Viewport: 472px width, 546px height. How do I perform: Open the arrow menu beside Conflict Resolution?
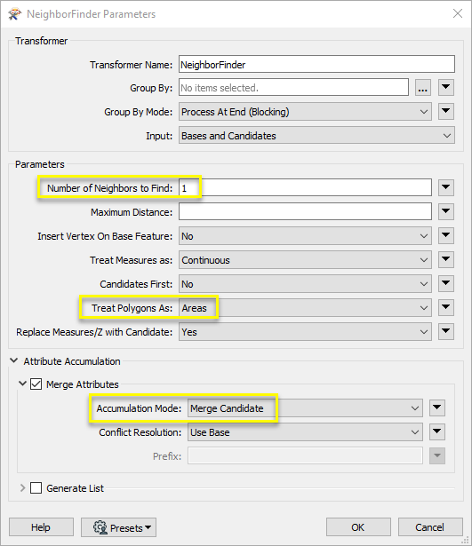coord(437,431)
